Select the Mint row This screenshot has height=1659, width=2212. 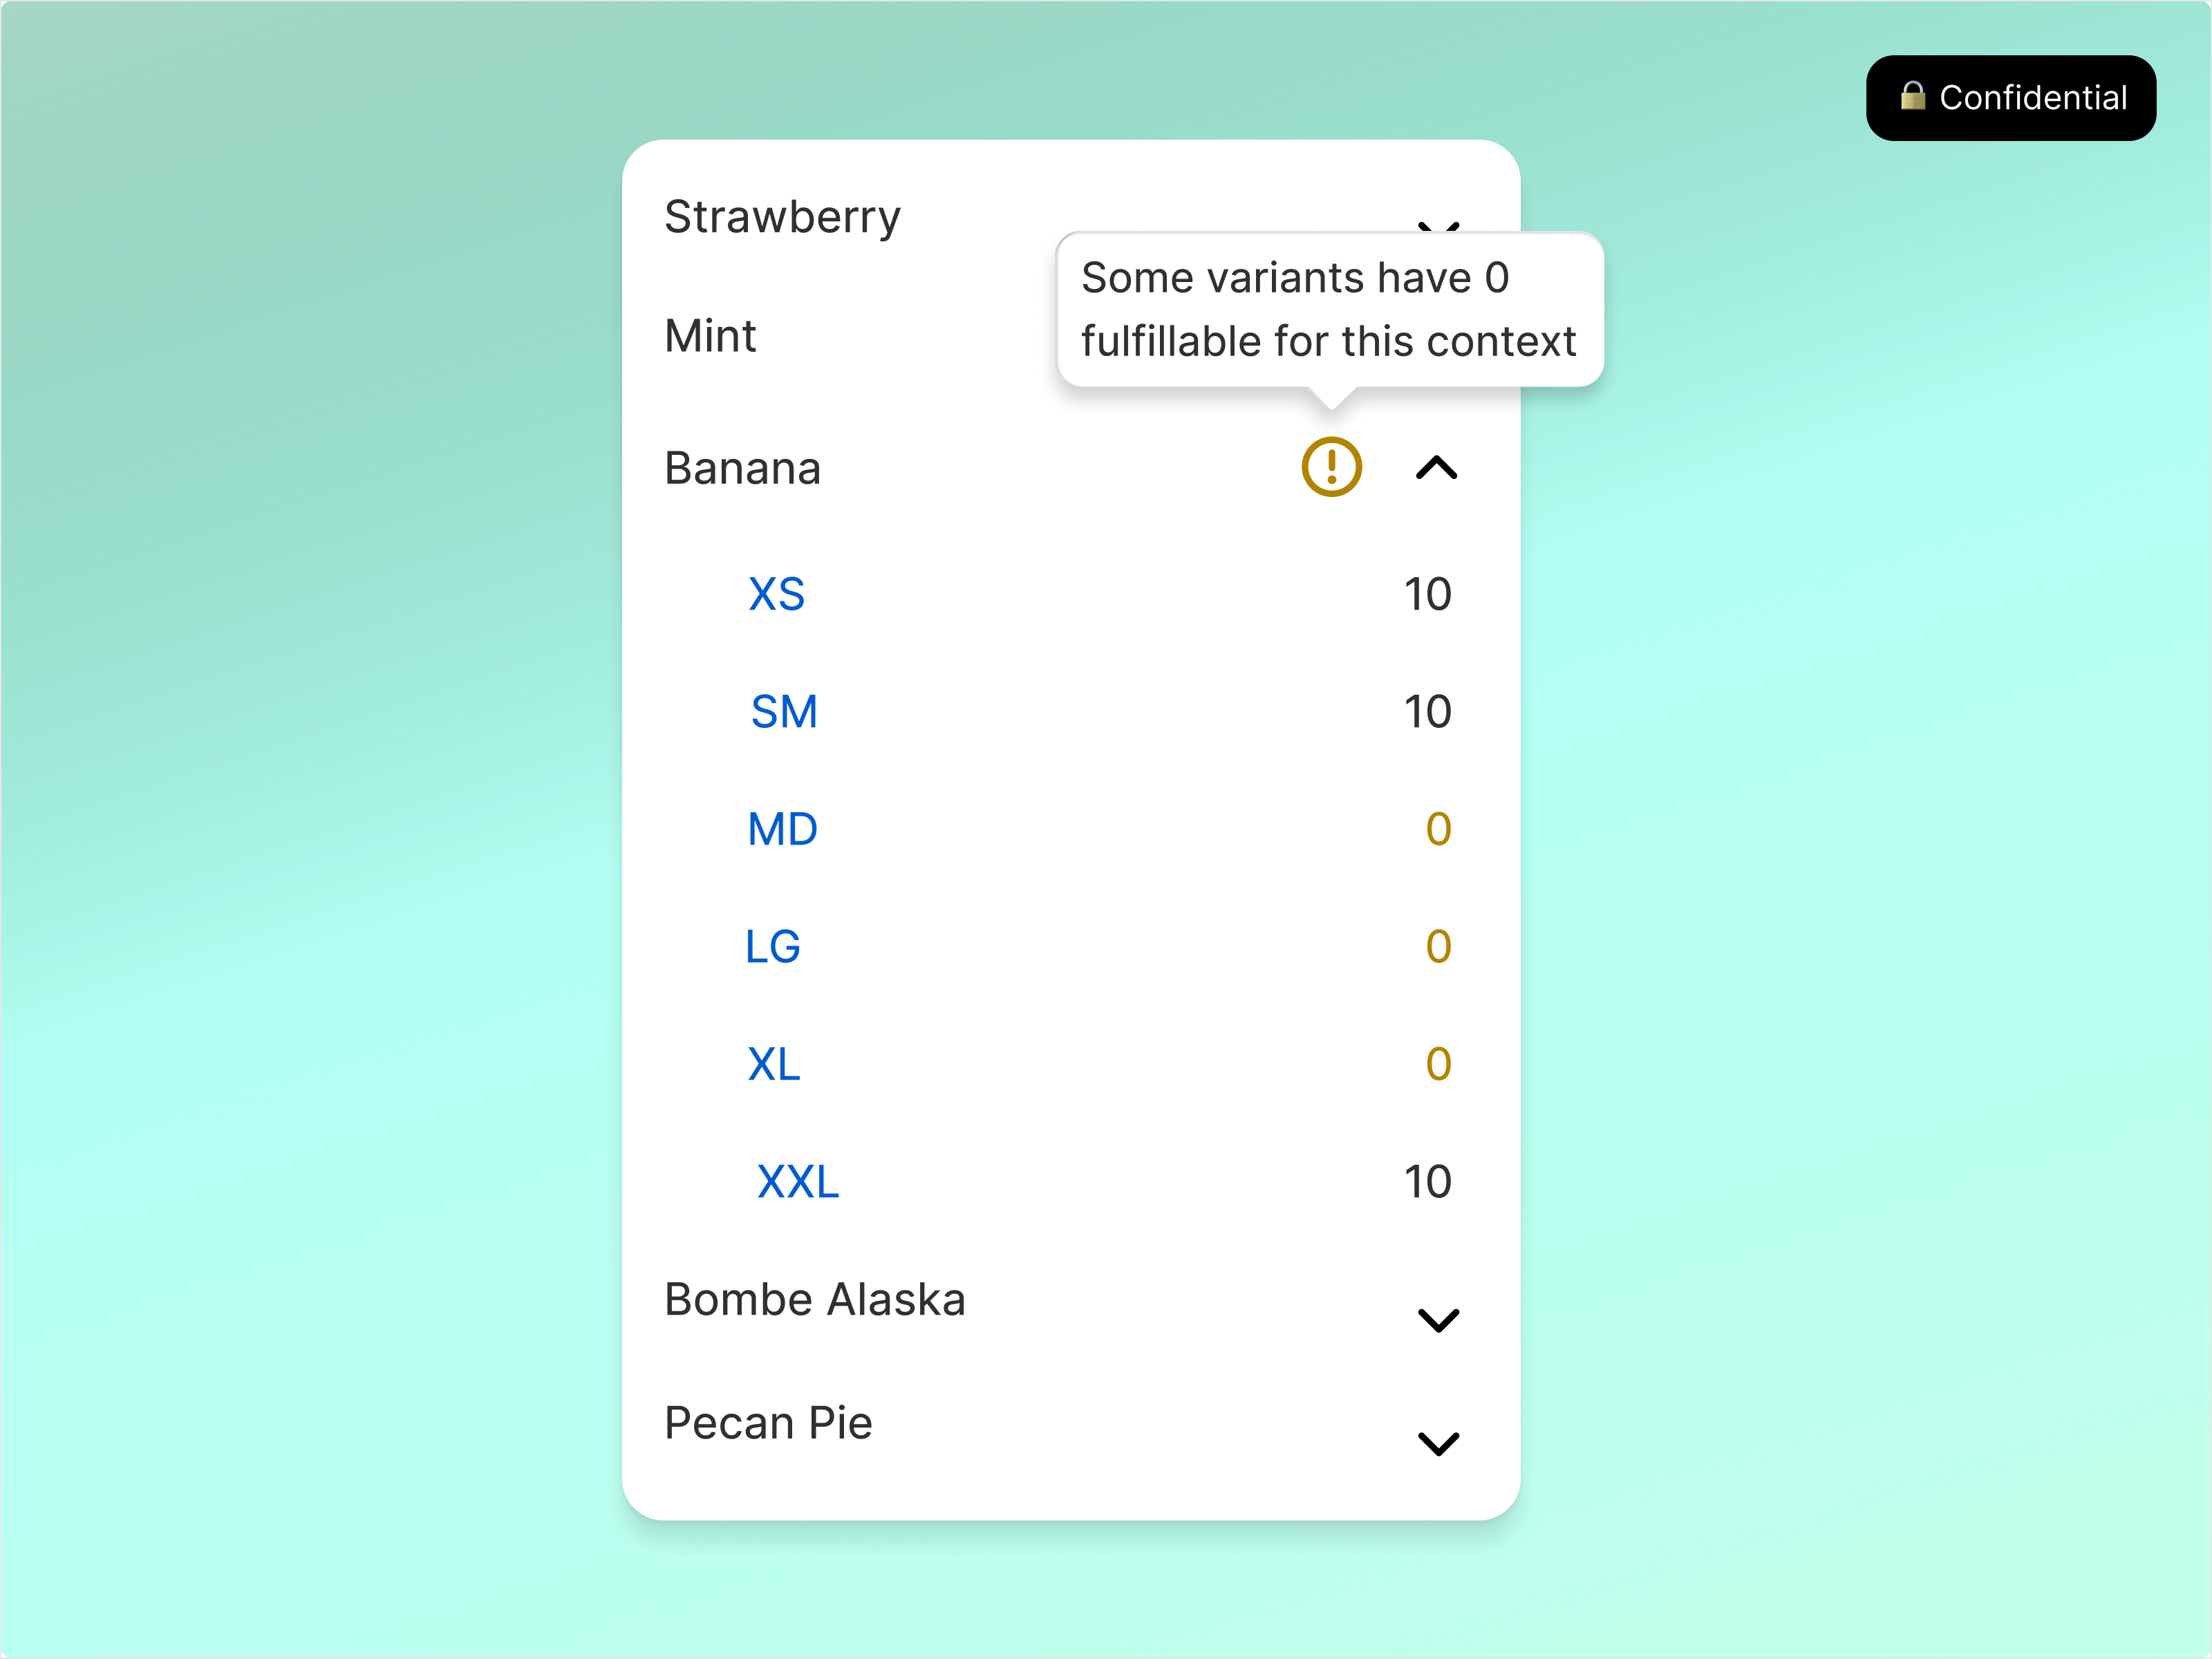pyautogui.click(x=710, y=335)
